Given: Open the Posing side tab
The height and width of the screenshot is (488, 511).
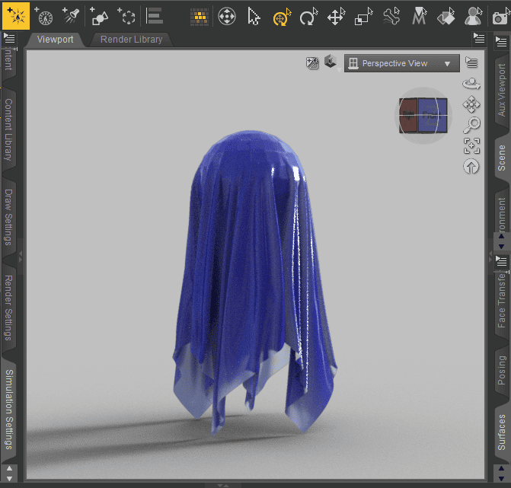Looking at the screenshot, I should [x=502, y=370].
